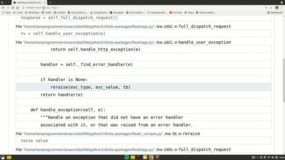The height and width of the screenshot is (160, 285).
Task: Bookmark this page with the star
Action: tap(271, 8)
